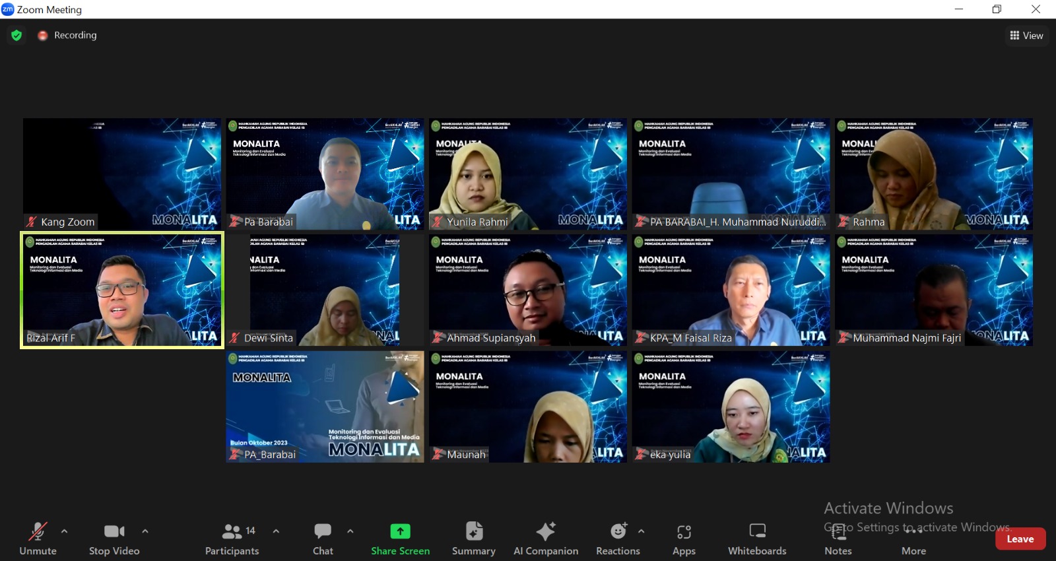Select Rizal Arif F's video tile
Image resolution: width=1056 pixels, height=561 pixels.
[x=122, y=290]
